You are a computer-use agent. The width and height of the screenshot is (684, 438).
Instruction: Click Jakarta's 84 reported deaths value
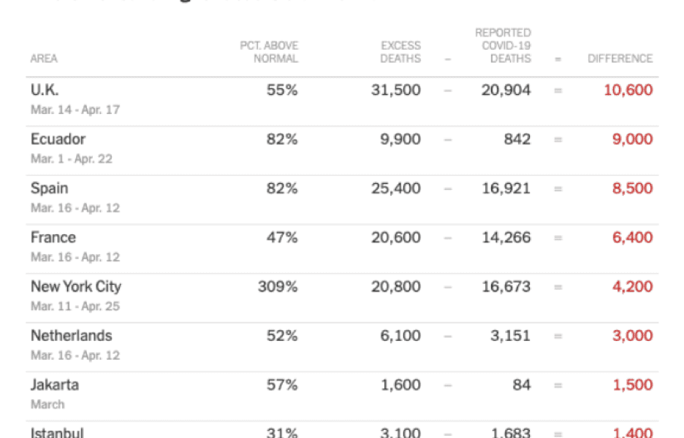pyautogui.click(x=522, y=385)
